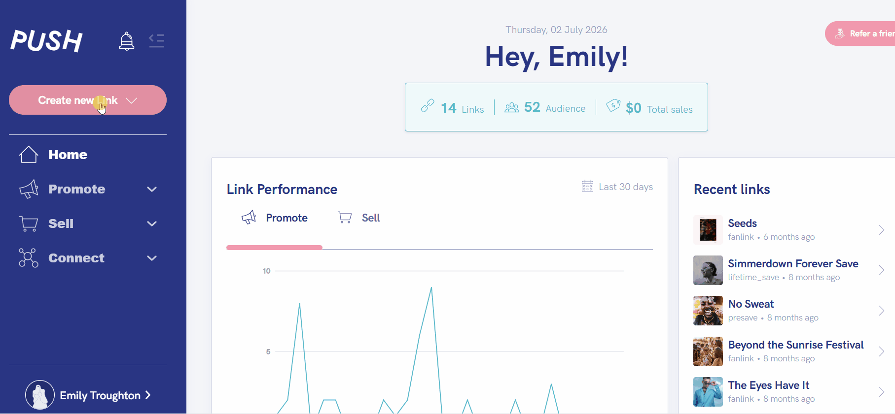Click the calendar icon beside Last 30 days
Image resolution: width=895 pixels, height=414 pixels.
click(587, 186)
